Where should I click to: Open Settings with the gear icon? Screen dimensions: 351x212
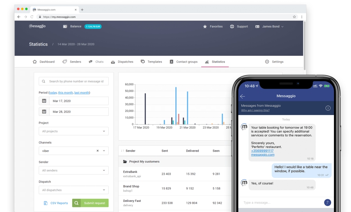point(267,62)
